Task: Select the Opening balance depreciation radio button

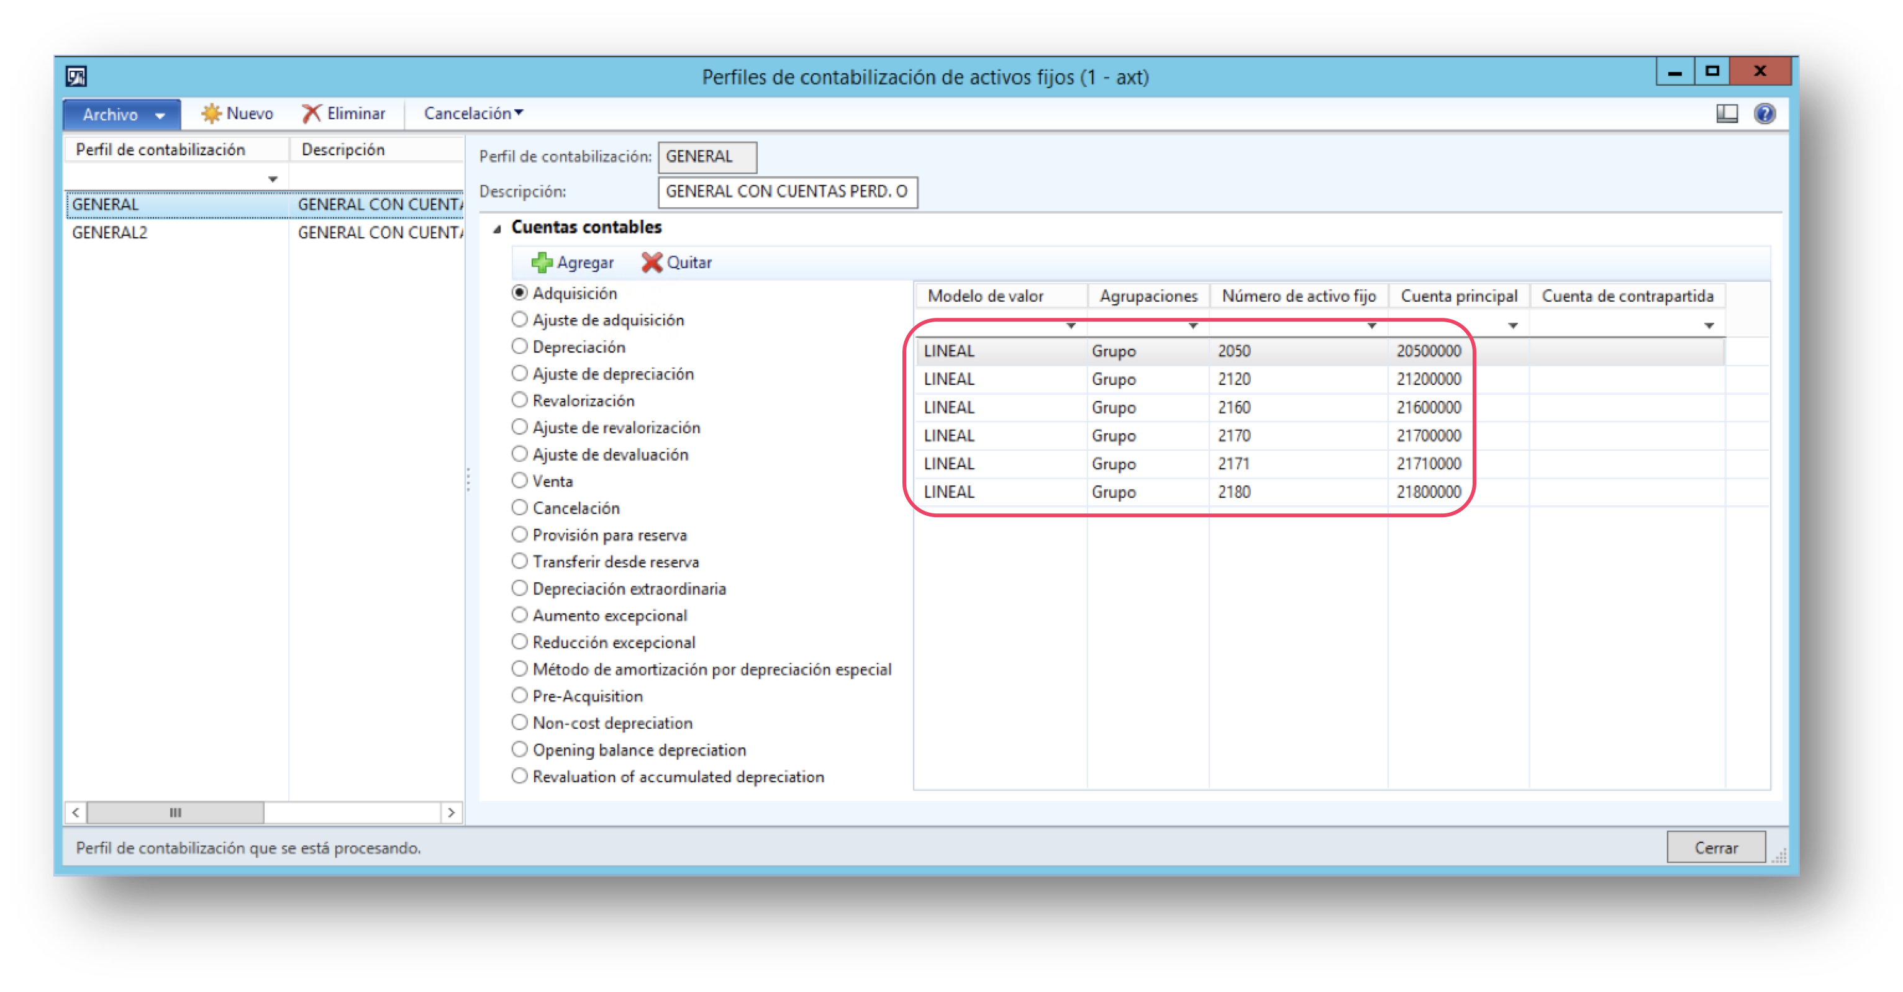Action: [x=520, y=749]
